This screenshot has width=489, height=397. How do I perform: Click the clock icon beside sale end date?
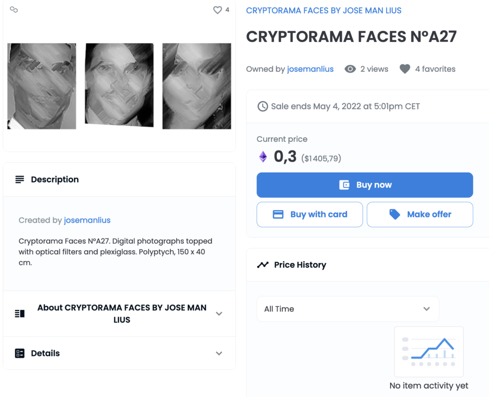(263, 107)
